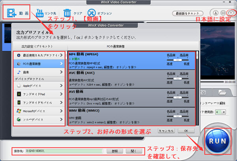Open the folder tab icon
Screen dimensions: 237x161
[222, 93]
